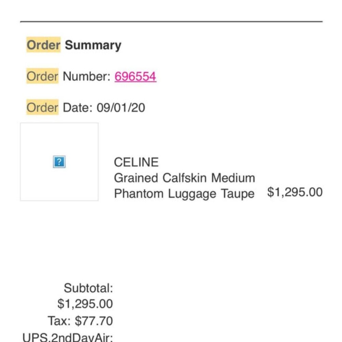Click the "Tax:" label

pos(60,321)
